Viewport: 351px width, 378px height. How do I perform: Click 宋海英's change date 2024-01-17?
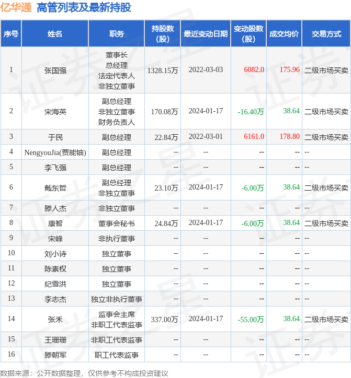tap(206, 111)
